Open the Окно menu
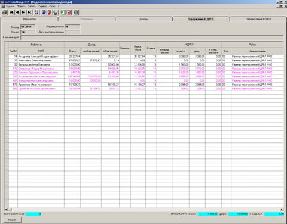 point(52,6)
